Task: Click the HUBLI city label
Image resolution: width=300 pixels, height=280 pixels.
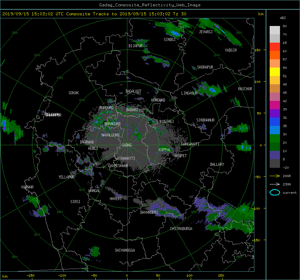Action: pyautogui.click(x=93, y=148)
